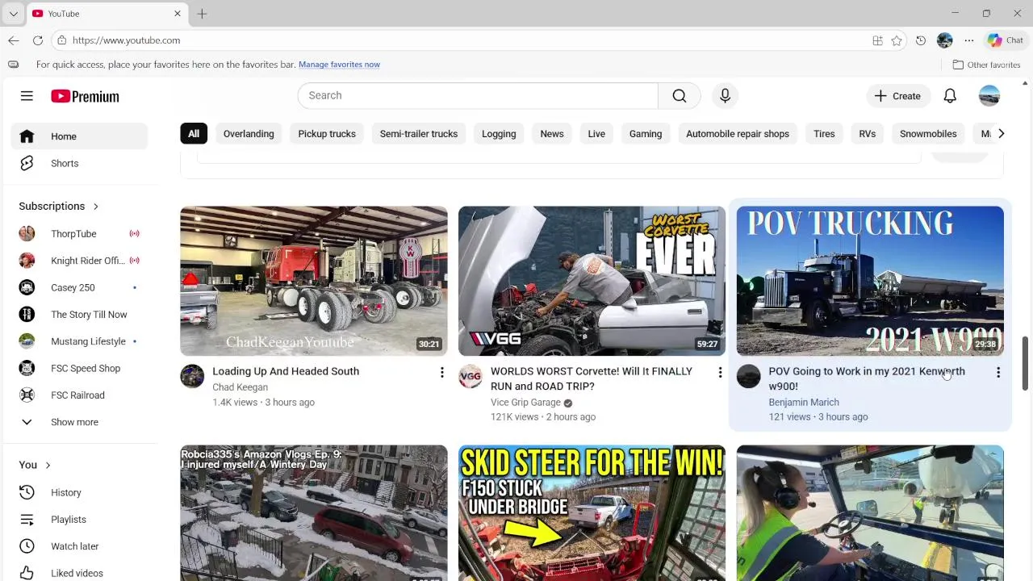Image resolution: width=1033 pixels, height=581 pixels.
Task: Open options menu for POV Kenworth video
Action: (x=998, y=372)
